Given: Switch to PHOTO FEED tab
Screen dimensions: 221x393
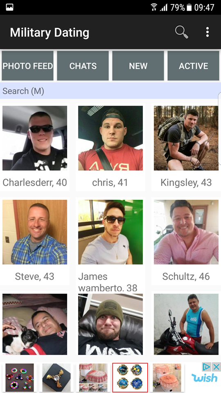Looking at the screenshot, I should (x=27, y=66).
